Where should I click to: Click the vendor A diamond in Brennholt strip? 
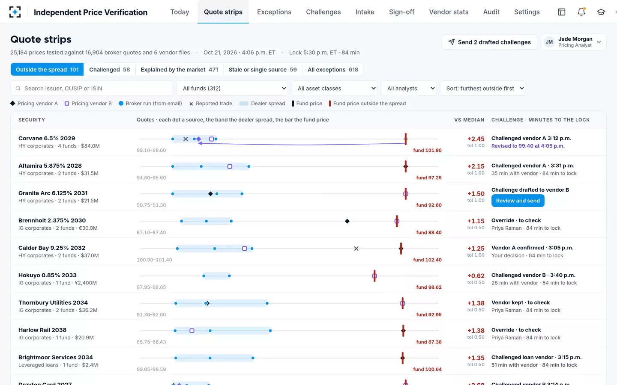point(347,221)
